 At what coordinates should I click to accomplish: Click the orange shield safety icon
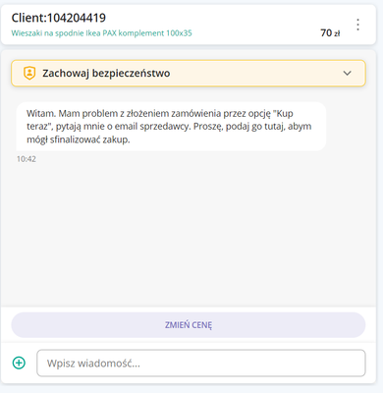click(x=29, y=73)
